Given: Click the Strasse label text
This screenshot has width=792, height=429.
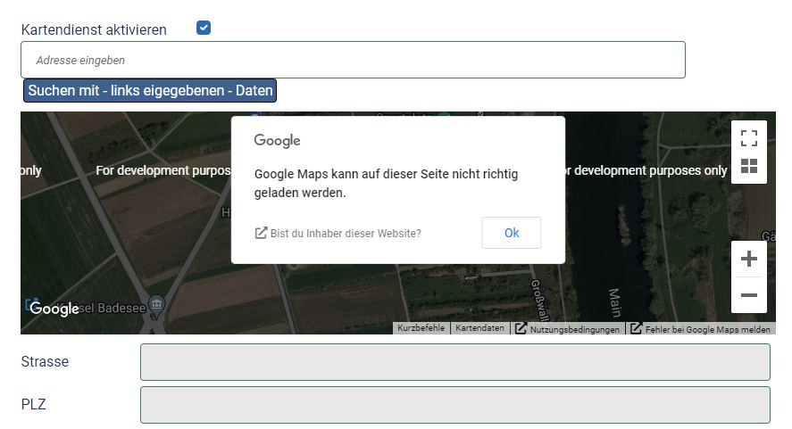Looking at the screenshot, I should [x=45, y=361].
